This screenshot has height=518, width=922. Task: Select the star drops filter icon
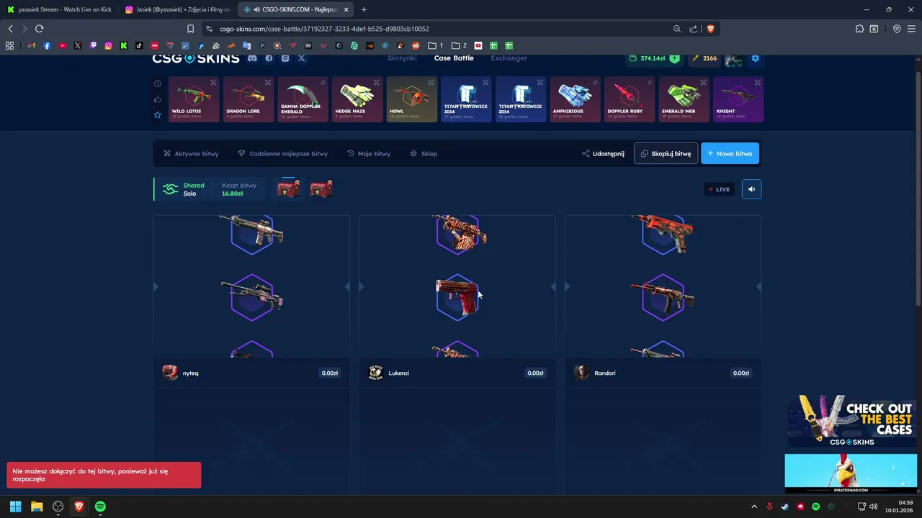coord(157,115)
